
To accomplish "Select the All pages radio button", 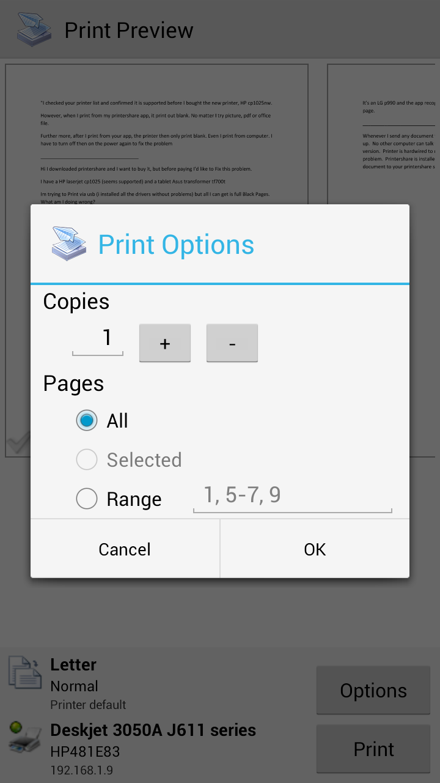I will [x=87, y=420].
